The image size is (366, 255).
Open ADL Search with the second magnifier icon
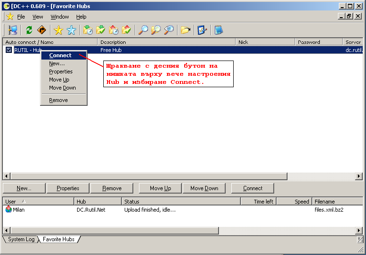tap(156, 30)
